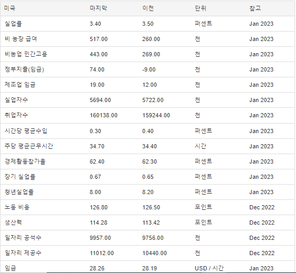
Task: Select the value 114.28
Action: coord(99,223)
